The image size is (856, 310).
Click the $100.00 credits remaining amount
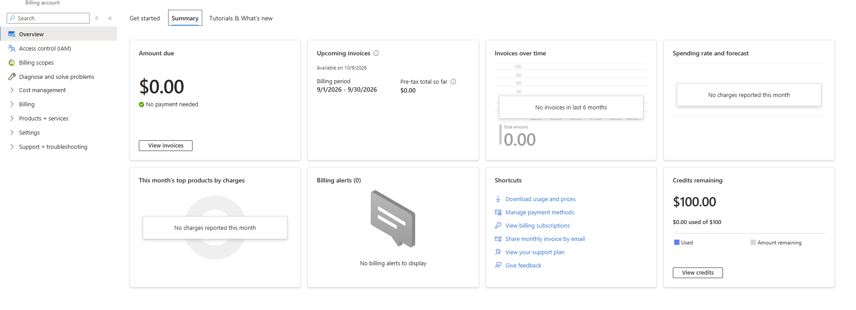[x=694, y=202]
